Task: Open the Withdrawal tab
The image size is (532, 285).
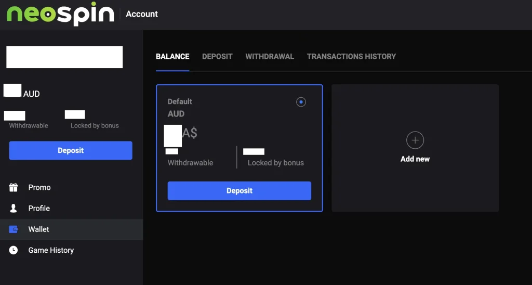Action: (270, 56)
